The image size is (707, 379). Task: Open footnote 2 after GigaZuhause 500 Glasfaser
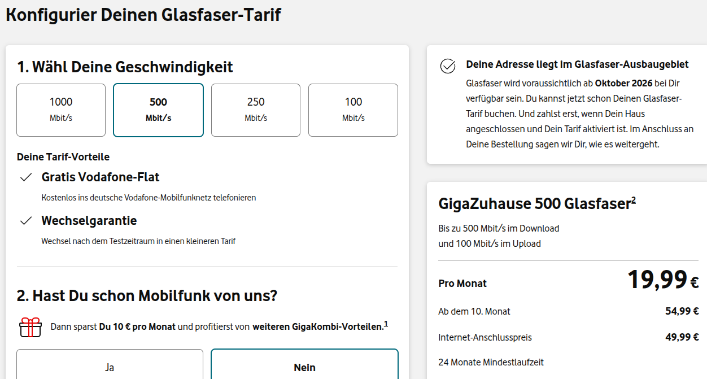(x=634, y=200)
